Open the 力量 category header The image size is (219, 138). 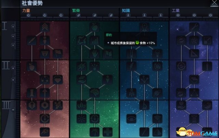26,11
